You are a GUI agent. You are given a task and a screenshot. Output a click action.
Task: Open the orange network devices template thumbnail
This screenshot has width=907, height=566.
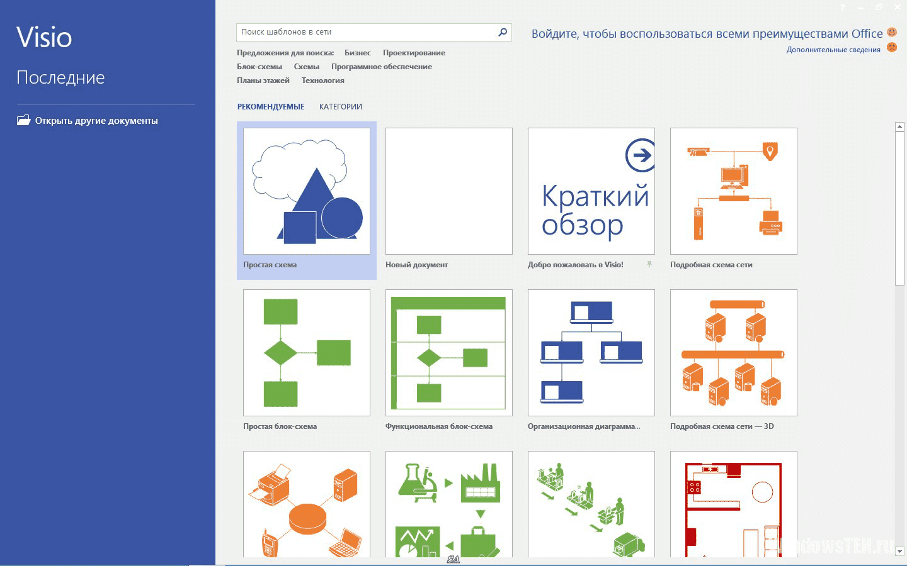[x=307, y=504]
